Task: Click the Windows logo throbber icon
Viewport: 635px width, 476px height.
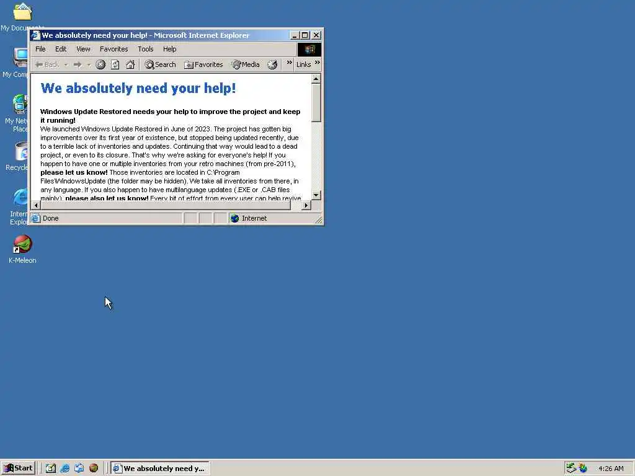Action: [x=309, y=50]
